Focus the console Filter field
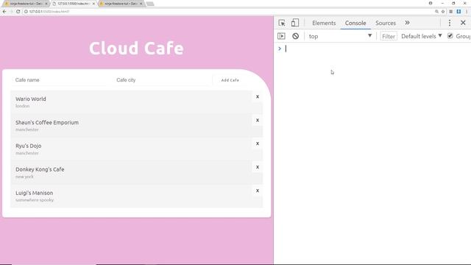The image size is (471, 265). click(x=389, y=36)
